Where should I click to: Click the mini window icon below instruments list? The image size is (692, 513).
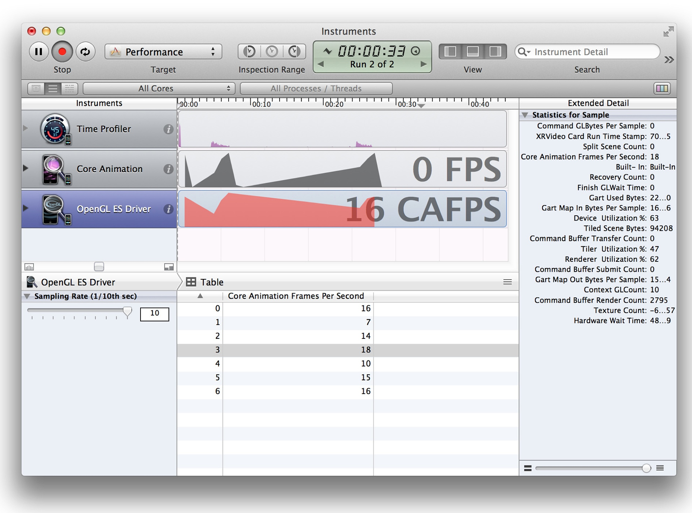pyautogui.click(x=169, y=267)
